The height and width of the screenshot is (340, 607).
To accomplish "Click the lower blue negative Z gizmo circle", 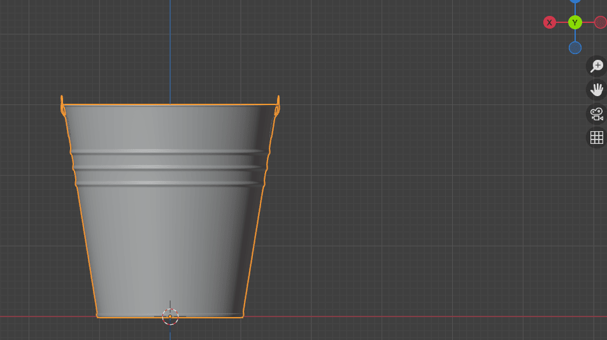I will [575, 48].
